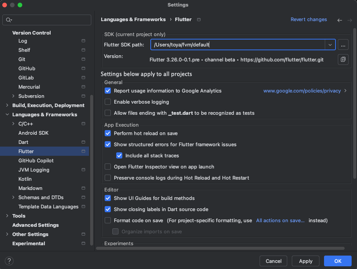This screenshot has width=357, height=269.
Task: Click project icon next to Shelf
Action: (x=83, y=50)
